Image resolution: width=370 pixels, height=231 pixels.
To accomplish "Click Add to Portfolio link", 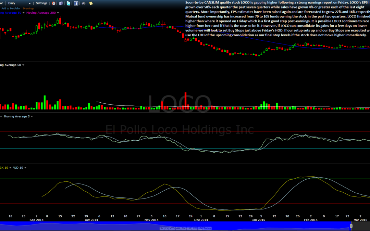I will [x=10, y=9].
